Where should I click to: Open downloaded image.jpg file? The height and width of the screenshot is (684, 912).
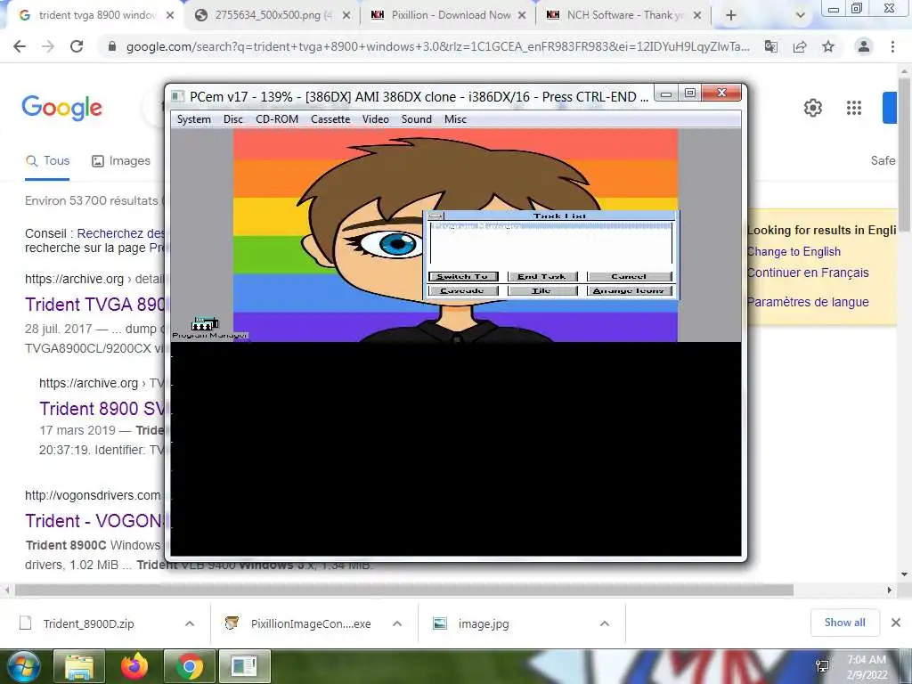click(x=484, y=624)
